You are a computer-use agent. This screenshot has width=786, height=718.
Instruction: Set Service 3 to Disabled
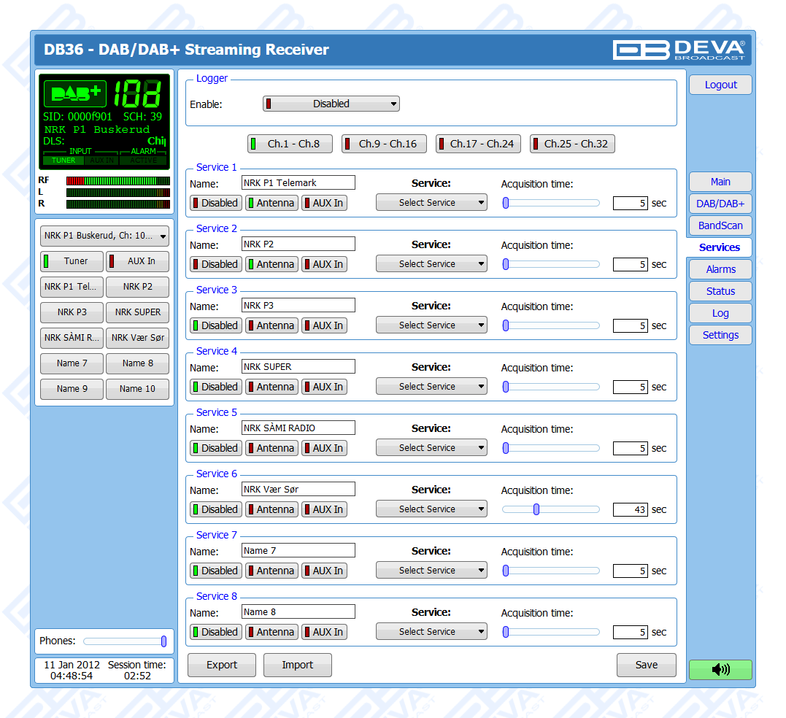point(215,325)
